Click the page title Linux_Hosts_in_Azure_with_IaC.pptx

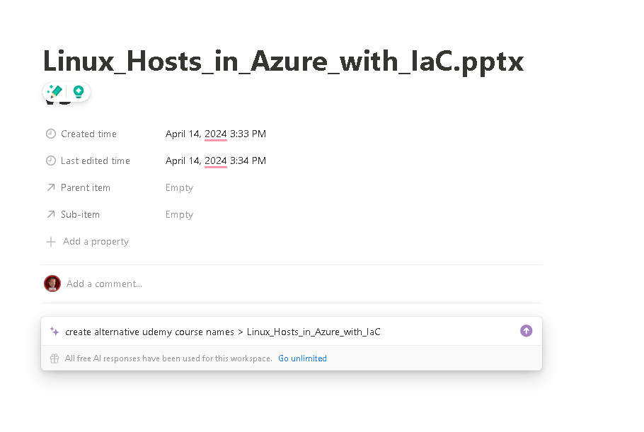pos(283,61)
